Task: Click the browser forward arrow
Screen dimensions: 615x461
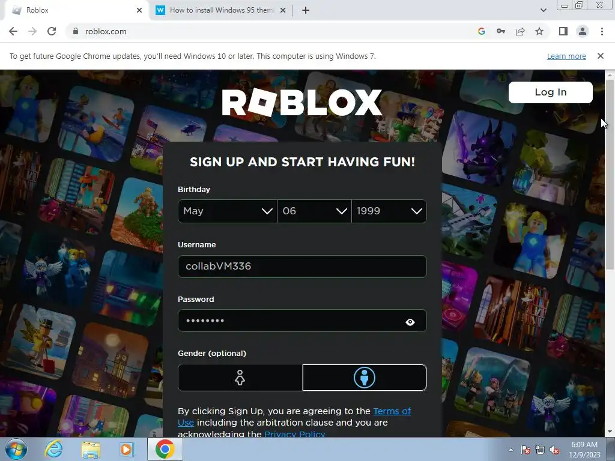Action: click(x=32, y=31)
